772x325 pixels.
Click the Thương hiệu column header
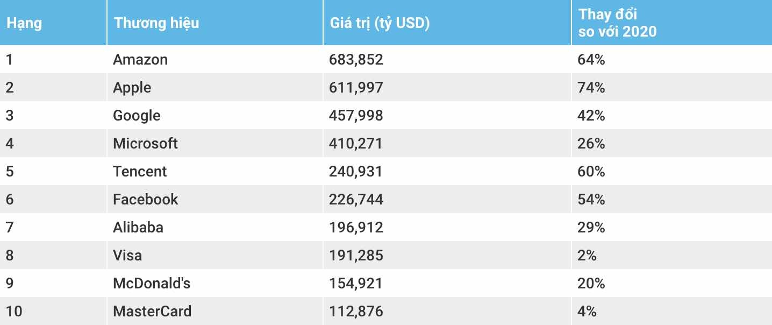pos(156,23)
